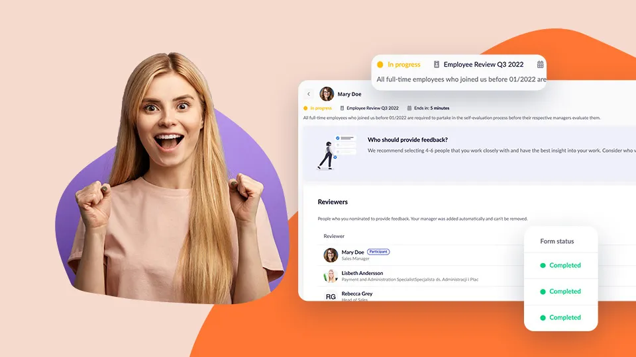Click the RG initials avatar for Rebecca Grey

point(331,297)
